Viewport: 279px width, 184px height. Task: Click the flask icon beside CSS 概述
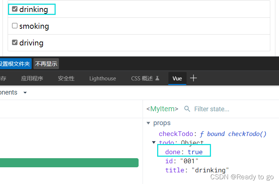[x=157, y=78]
